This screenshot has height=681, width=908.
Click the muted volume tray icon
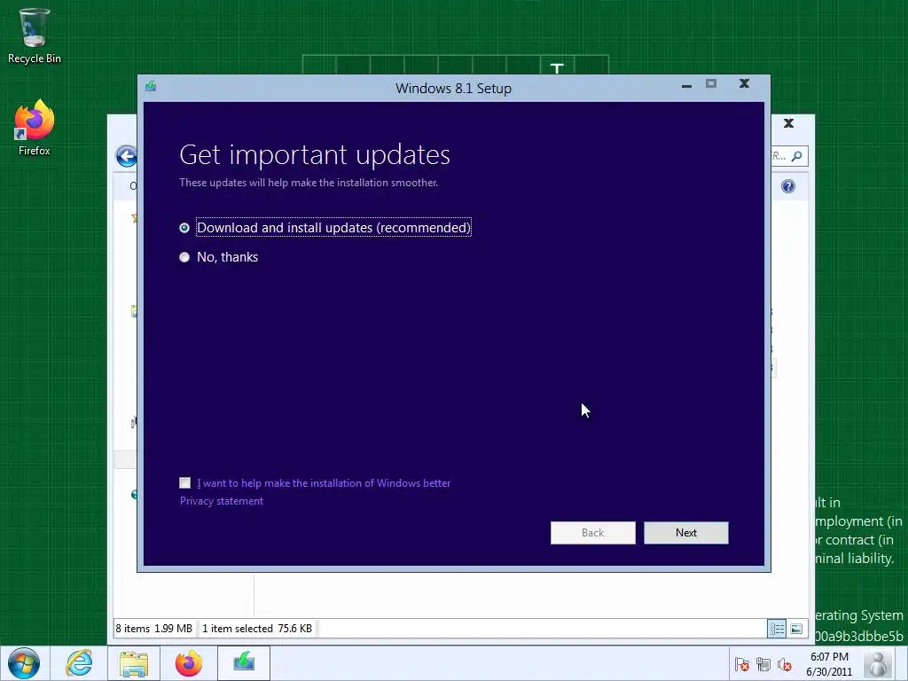click(x=785, y=664)
